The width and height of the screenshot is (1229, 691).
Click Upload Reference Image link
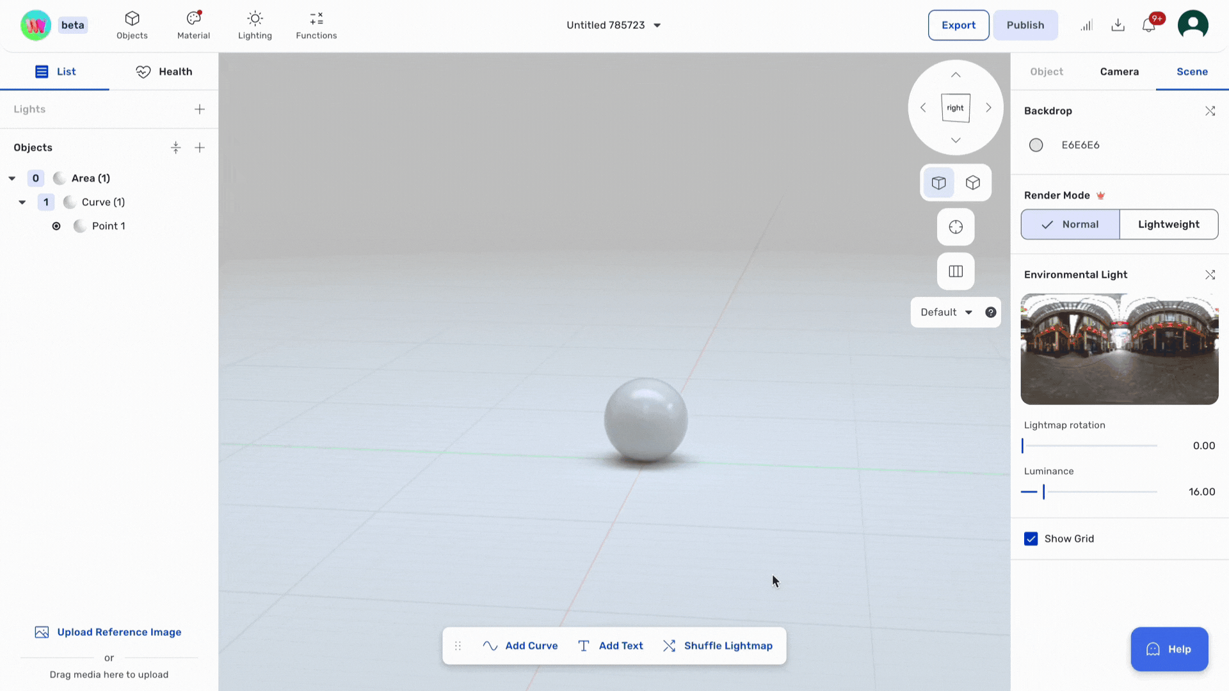pyautogui.click(x=108, y=632)
